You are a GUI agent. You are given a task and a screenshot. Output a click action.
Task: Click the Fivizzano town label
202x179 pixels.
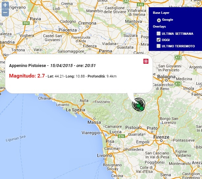(x=102, y=102)
